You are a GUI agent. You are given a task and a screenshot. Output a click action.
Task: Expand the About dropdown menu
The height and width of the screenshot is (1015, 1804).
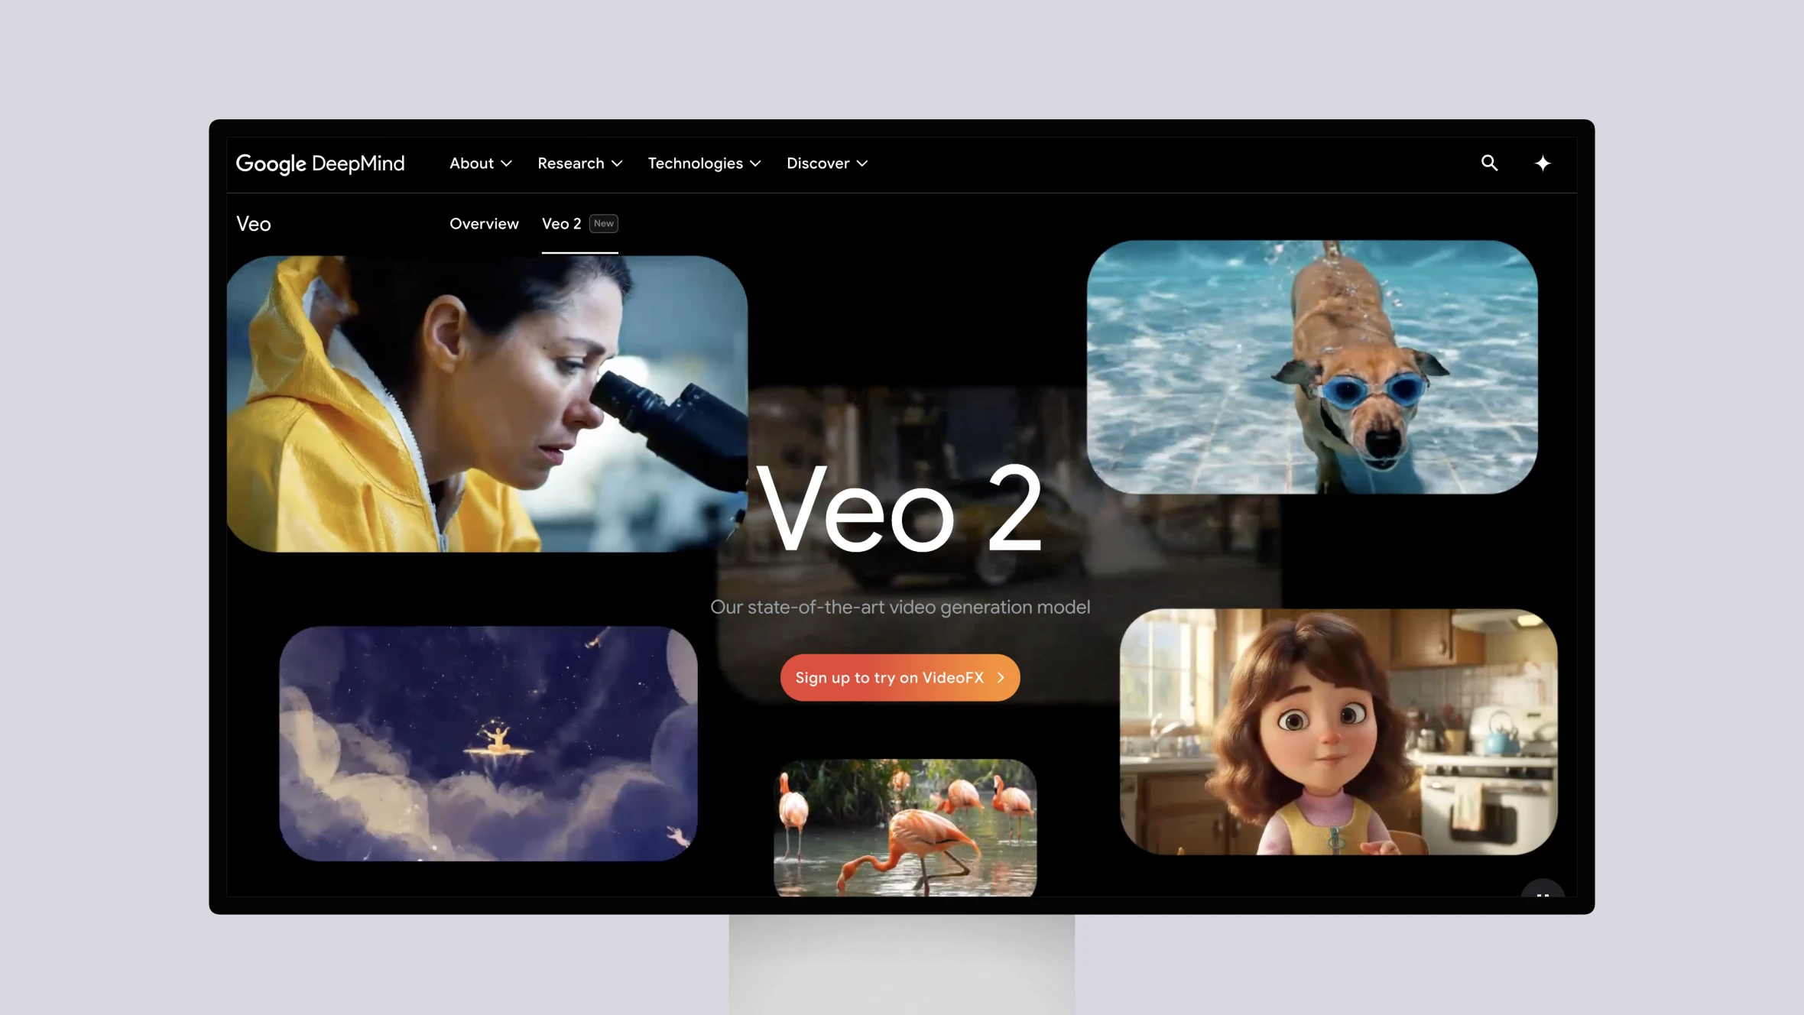[481, 162]
